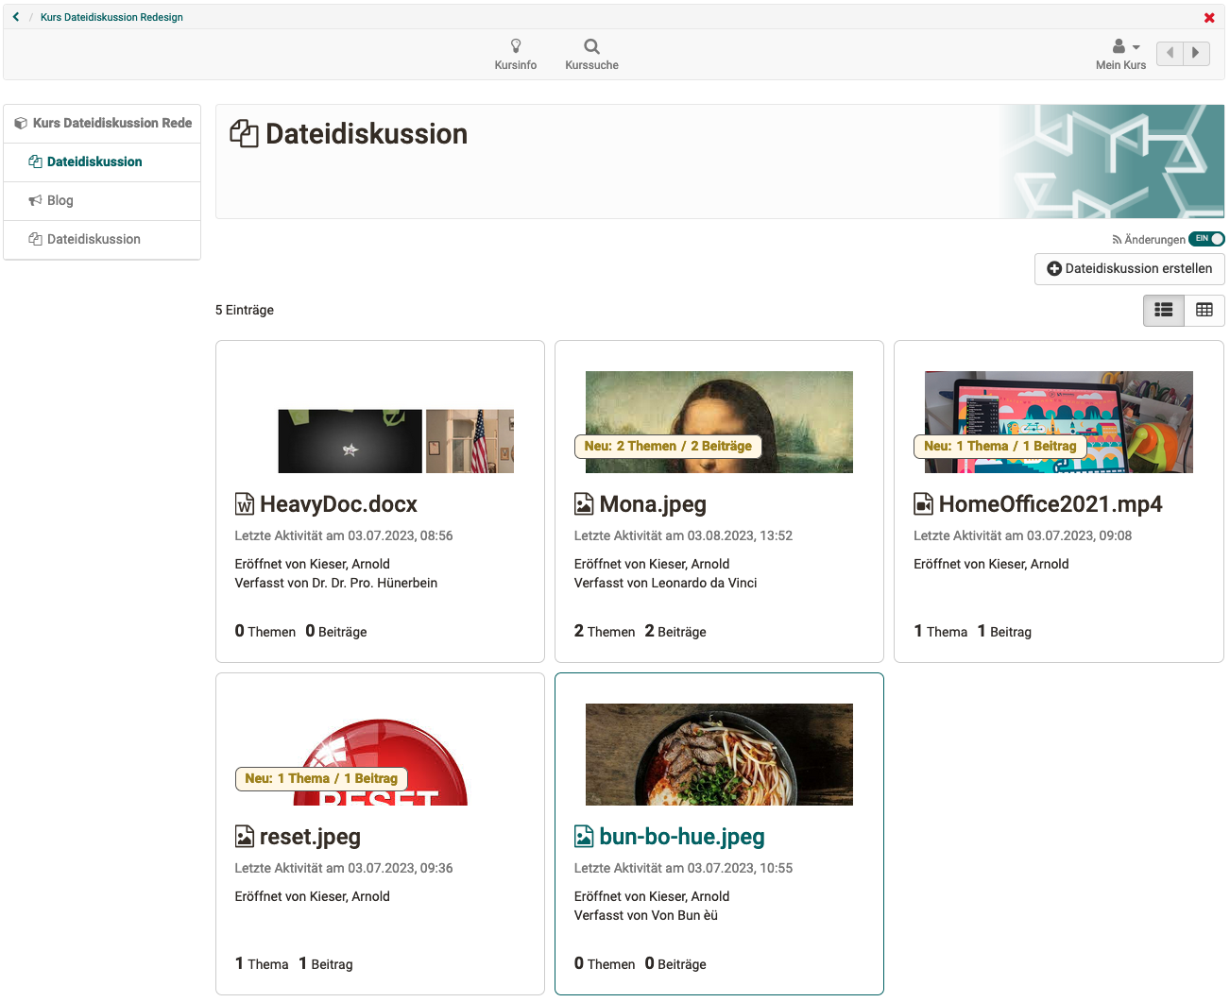Click the image icon beside Mona.jpeg
Viewport: 1230px width, 1002px height.
583,503
